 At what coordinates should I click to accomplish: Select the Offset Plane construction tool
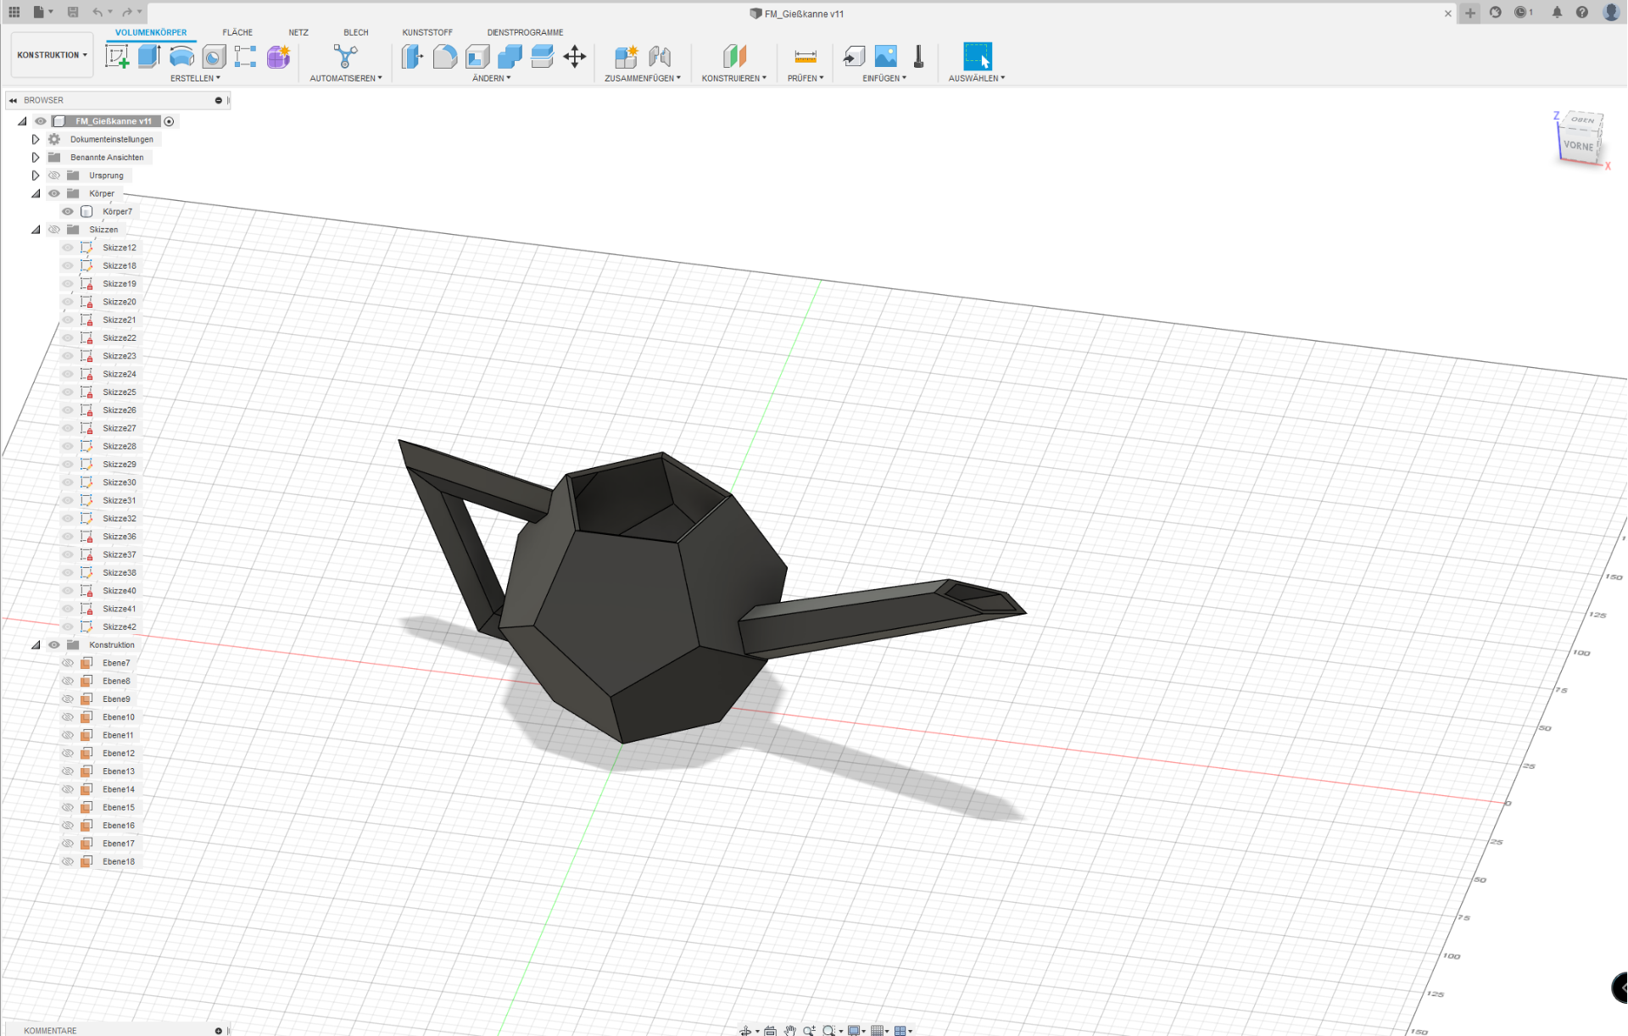(x=734, y=57)
